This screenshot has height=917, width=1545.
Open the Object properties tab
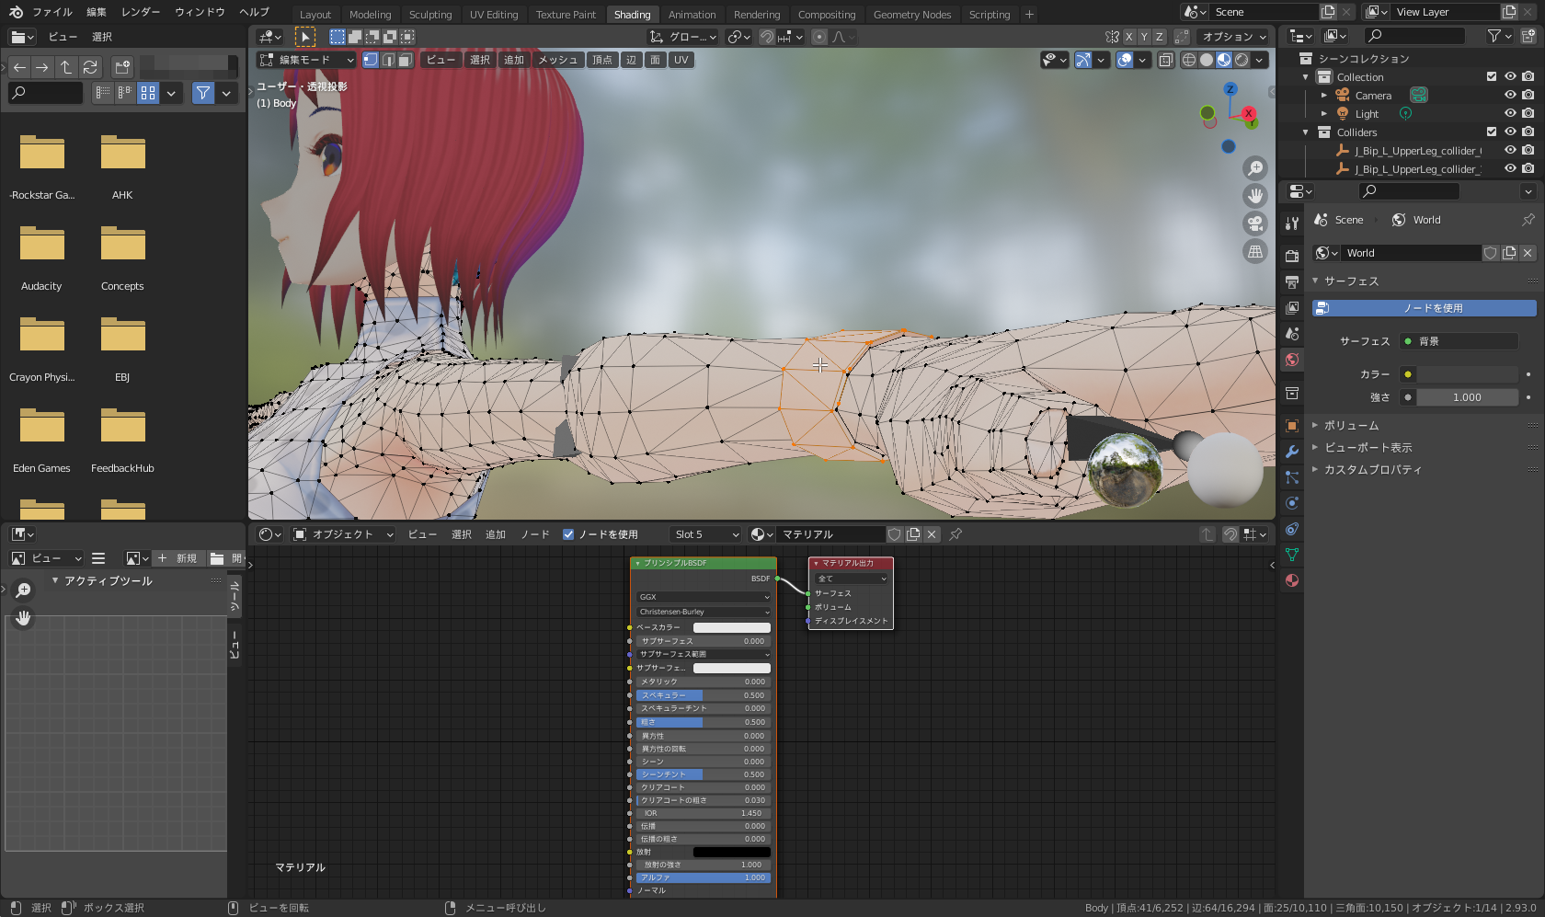tap(1292, 426)
